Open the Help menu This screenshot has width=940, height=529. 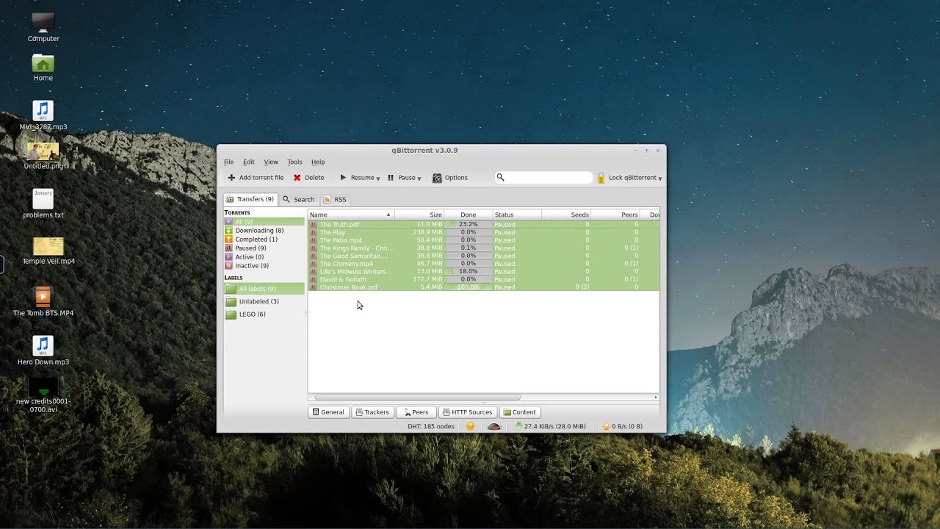[x=318, y=162]
